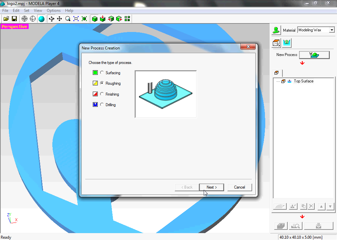Click the magenta Perspective view label
This screenshot has height=240, width=337.
coord(14,26)
